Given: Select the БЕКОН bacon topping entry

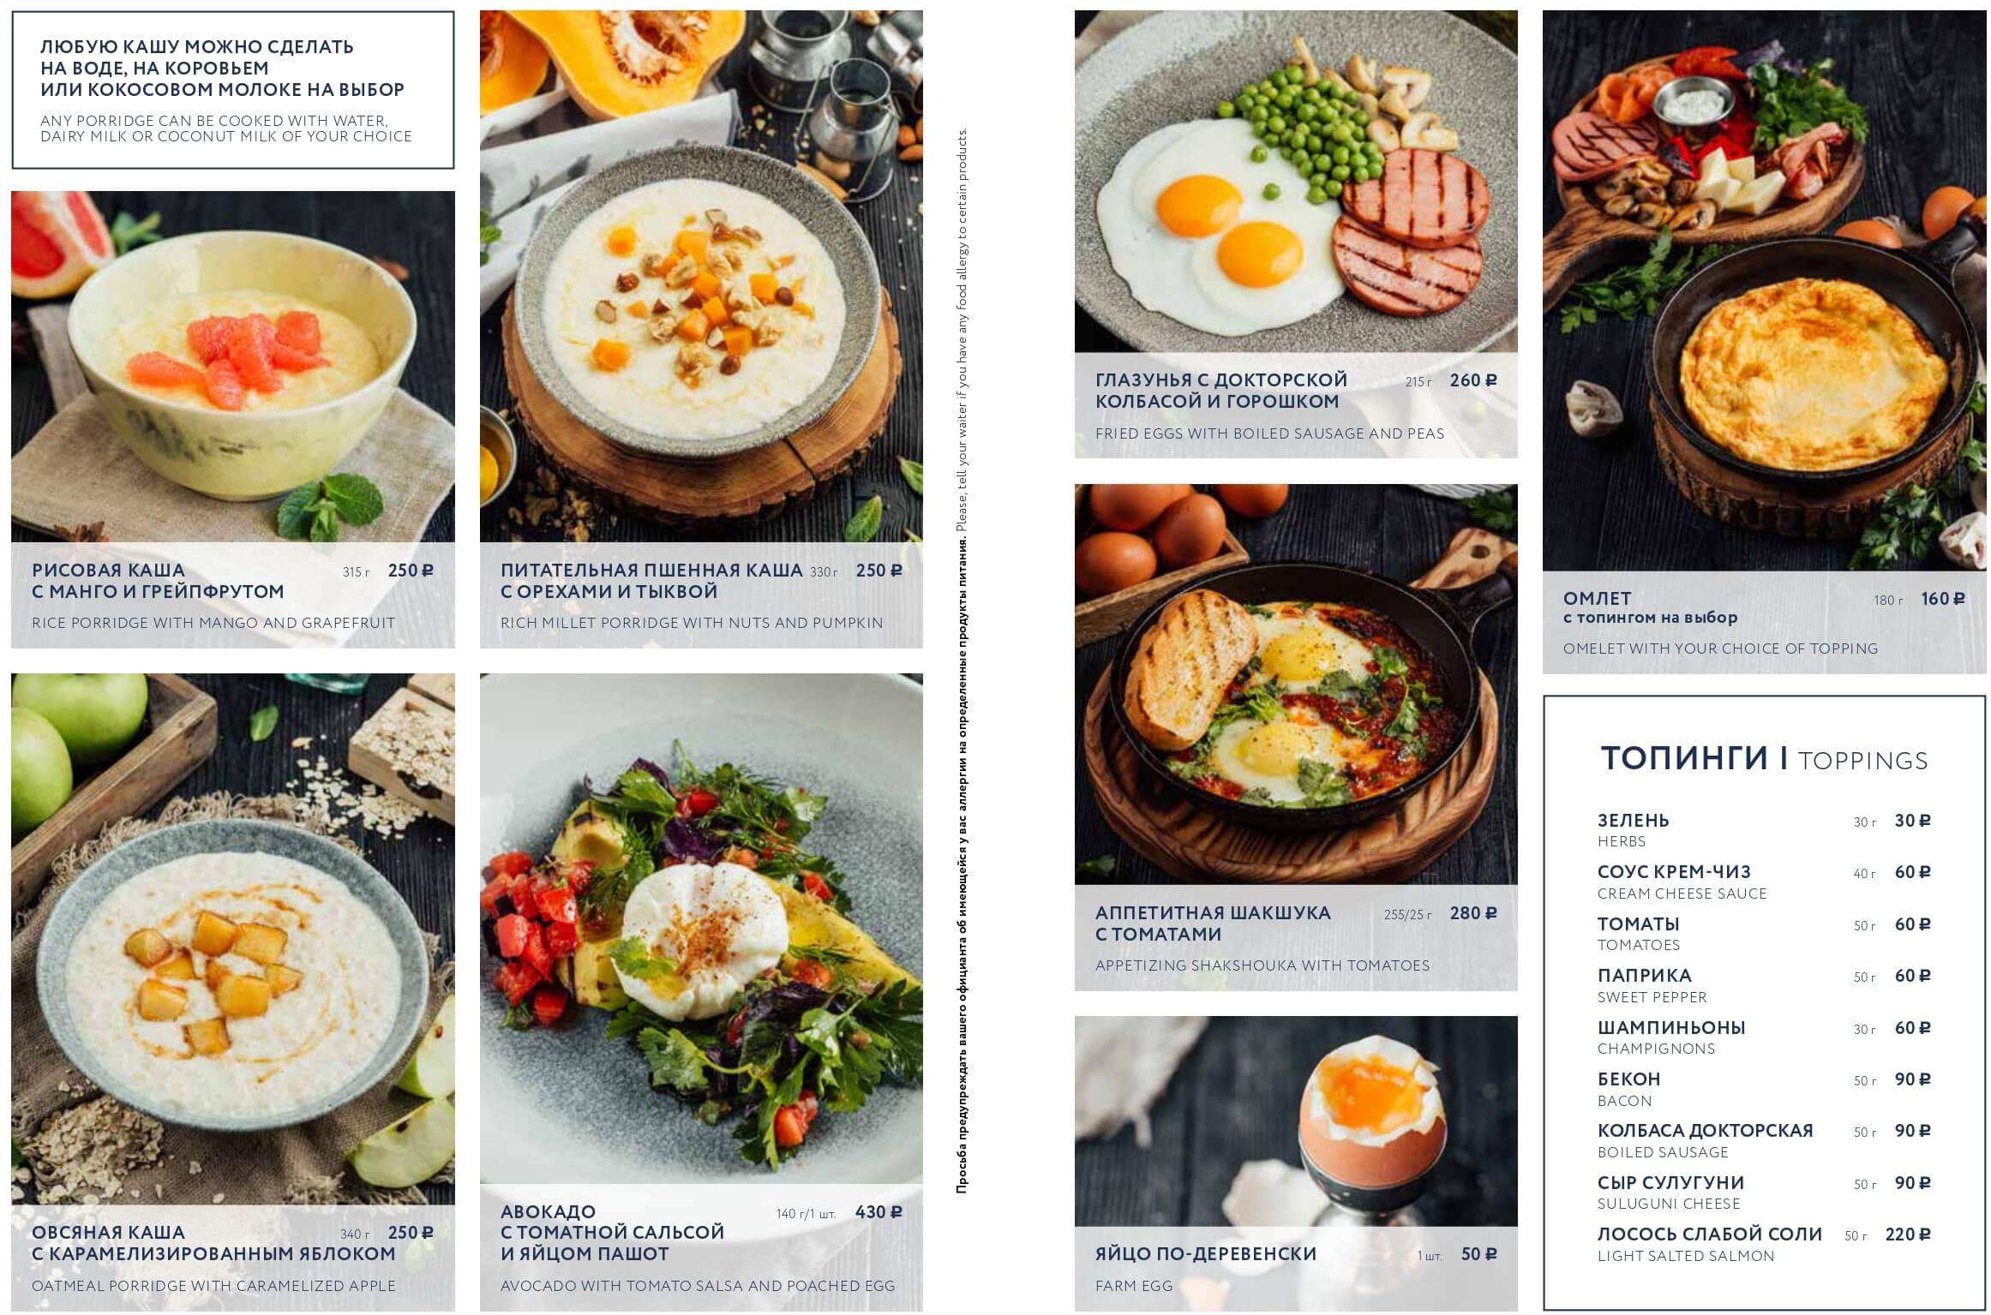Looking at the screenshot, I should 1764,1089.
